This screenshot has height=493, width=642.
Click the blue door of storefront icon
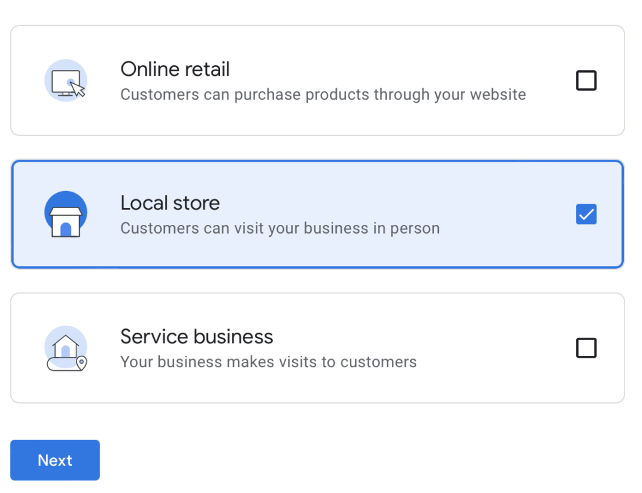pyautogui.click(x=65, y=228)
